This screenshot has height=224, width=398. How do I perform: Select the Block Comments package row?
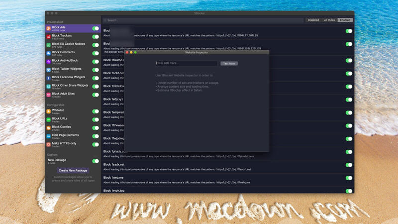click(73, 53)
